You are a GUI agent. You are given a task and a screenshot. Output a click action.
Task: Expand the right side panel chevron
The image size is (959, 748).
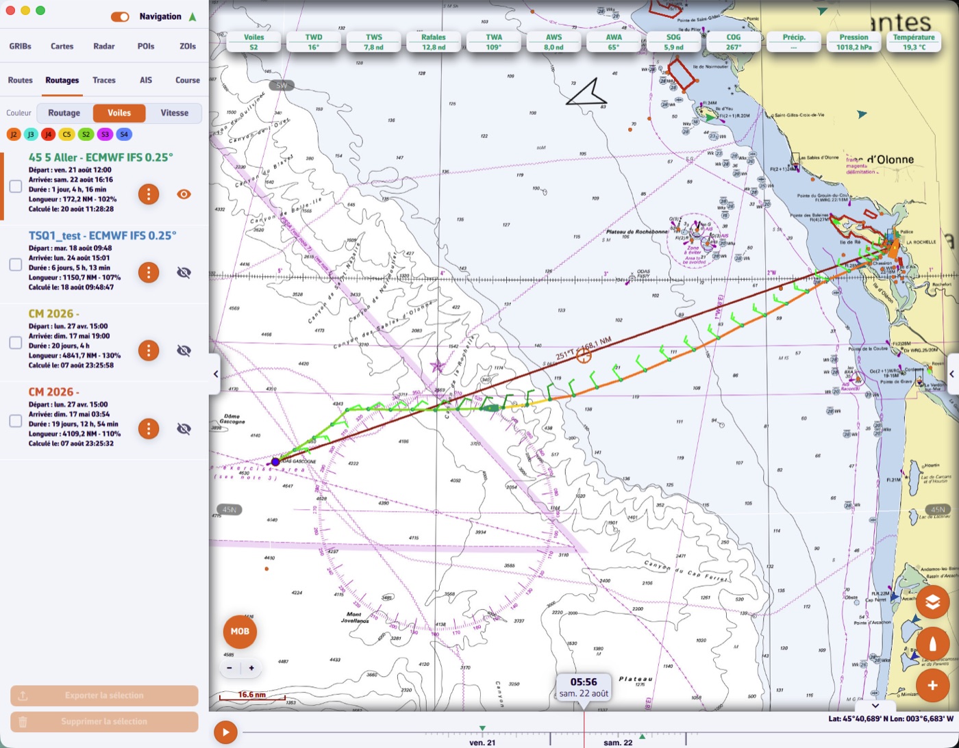click(x=952, y=374)
